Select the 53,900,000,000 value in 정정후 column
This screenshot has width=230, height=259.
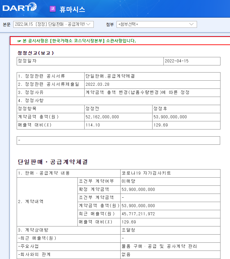point(186,117)
